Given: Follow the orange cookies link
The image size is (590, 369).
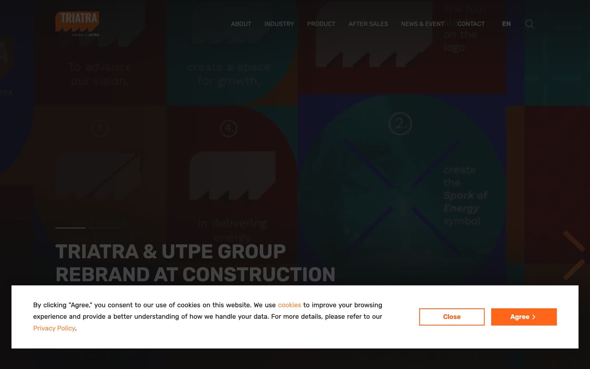Looking at the screenshot, I should click(289, 305).
